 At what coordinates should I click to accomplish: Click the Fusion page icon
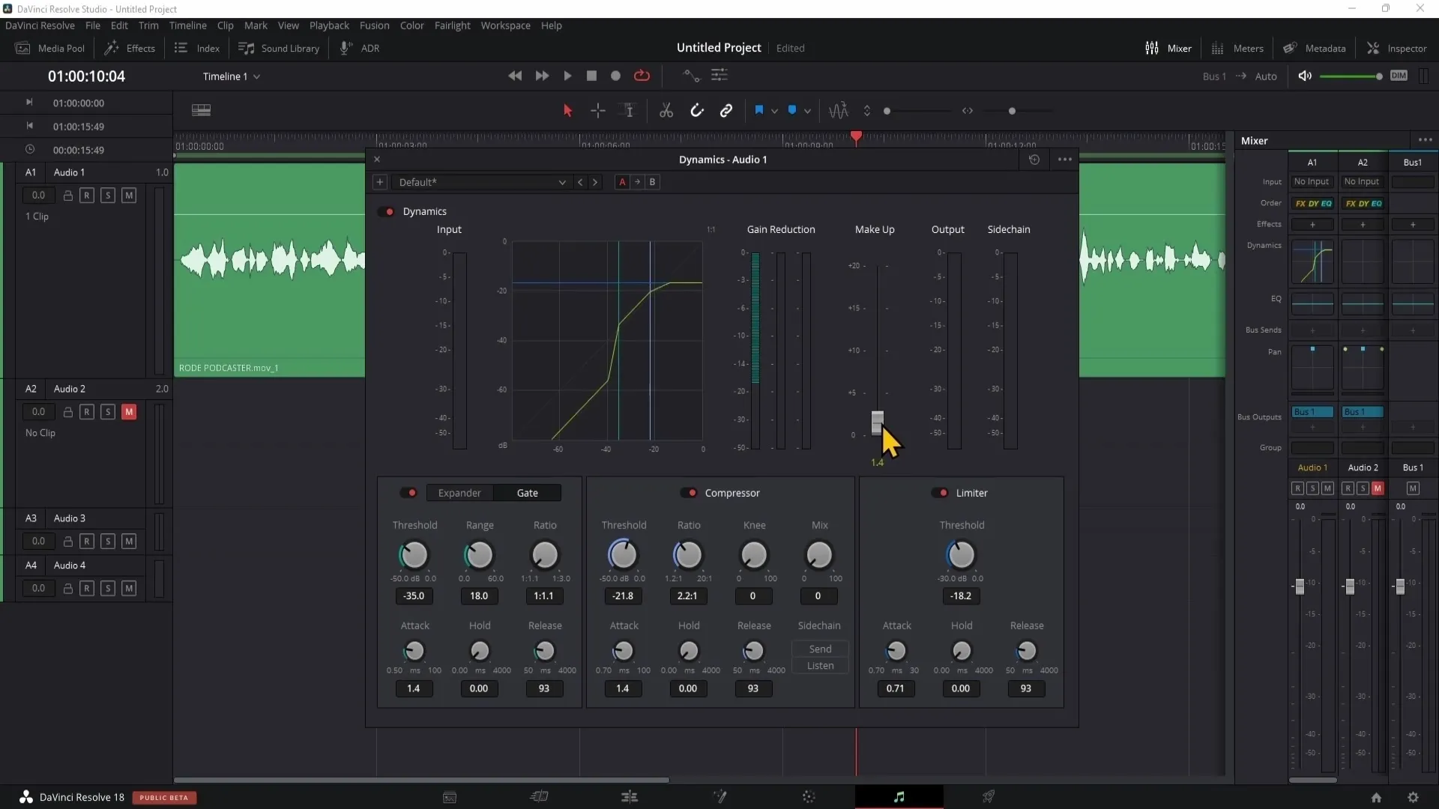(719, 796)
